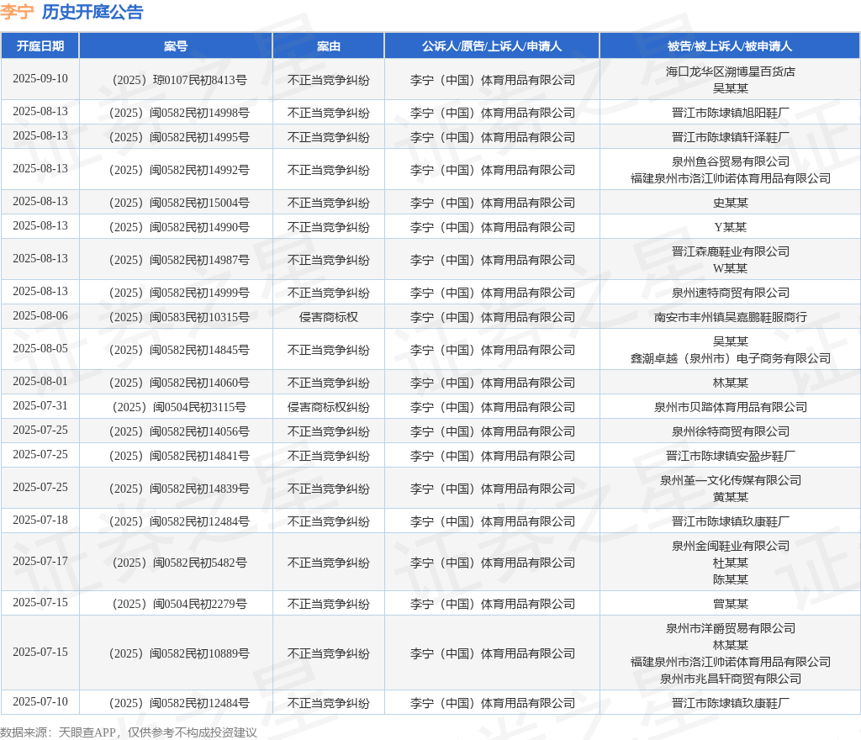The height and width of the screenshot is (740, 861).
Task: Click defendant 杜某某
Action: point(731,563)
